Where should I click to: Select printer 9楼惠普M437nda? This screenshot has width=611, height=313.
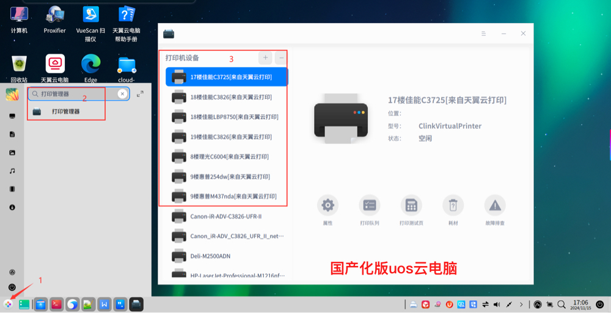227,196
